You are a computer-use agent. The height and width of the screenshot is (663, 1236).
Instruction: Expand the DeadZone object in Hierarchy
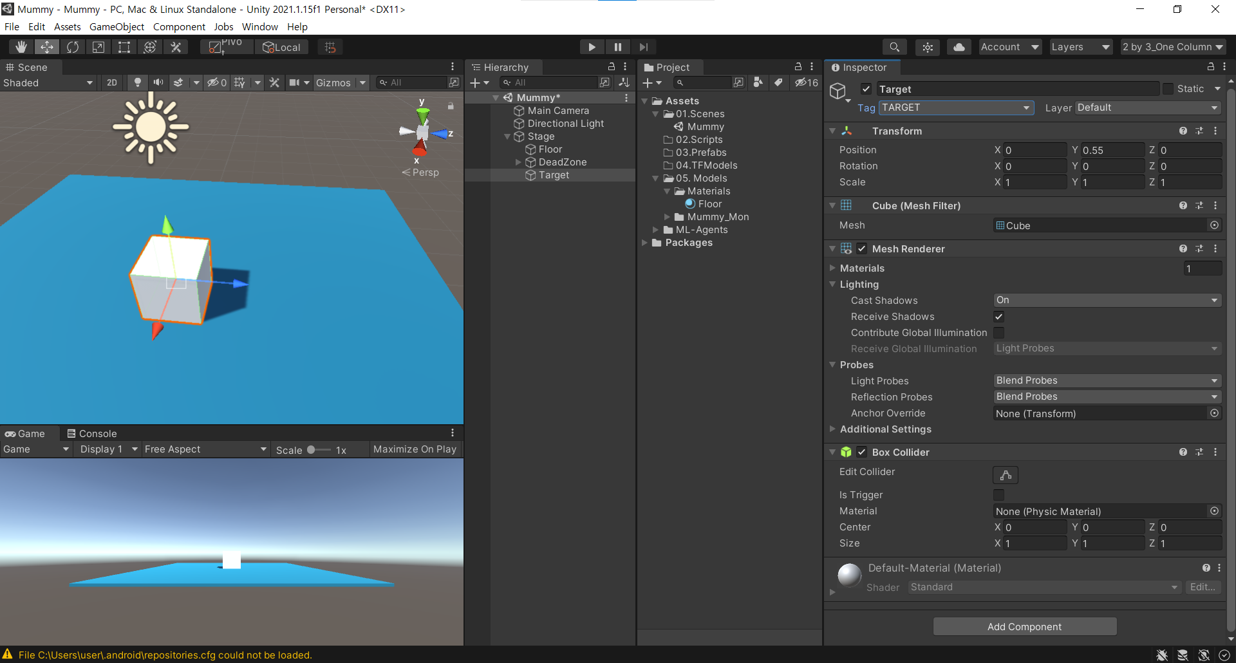coord(518,162)
